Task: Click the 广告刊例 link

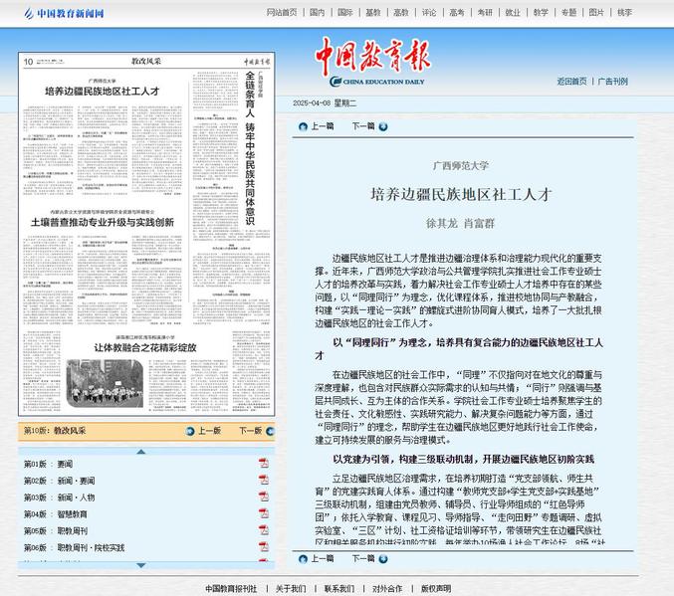Action: pos(613,82)
